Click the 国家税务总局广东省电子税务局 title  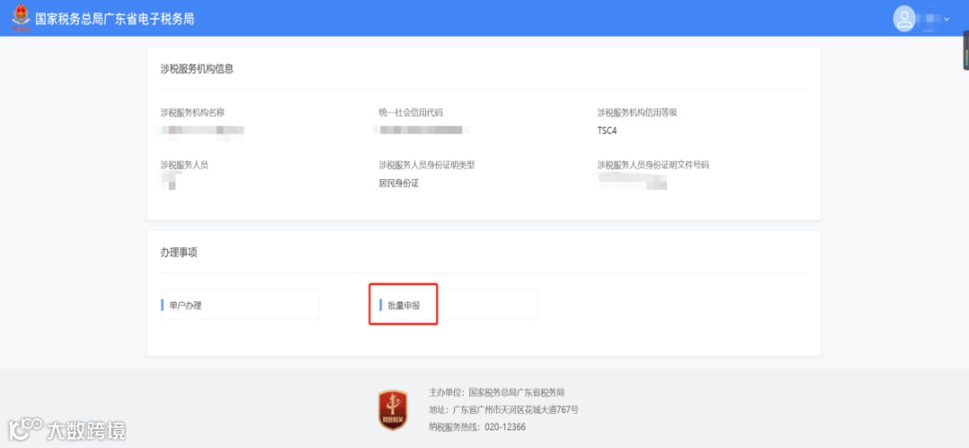tap(115, 19)
